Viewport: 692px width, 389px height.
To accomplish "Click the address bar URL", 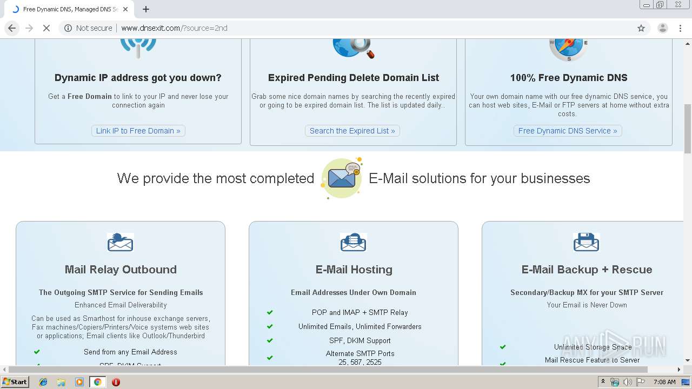I will (x=174, y=28).
